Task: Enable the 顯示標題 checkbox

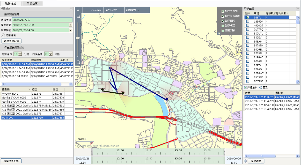Action: pos(223,26)
